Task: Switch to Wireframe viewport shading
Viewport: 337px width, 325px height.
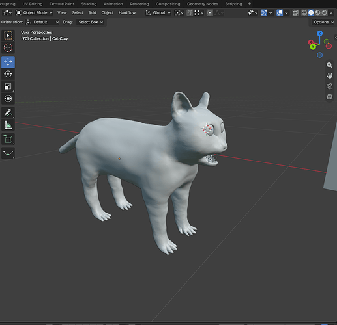Action: (304, 13)
